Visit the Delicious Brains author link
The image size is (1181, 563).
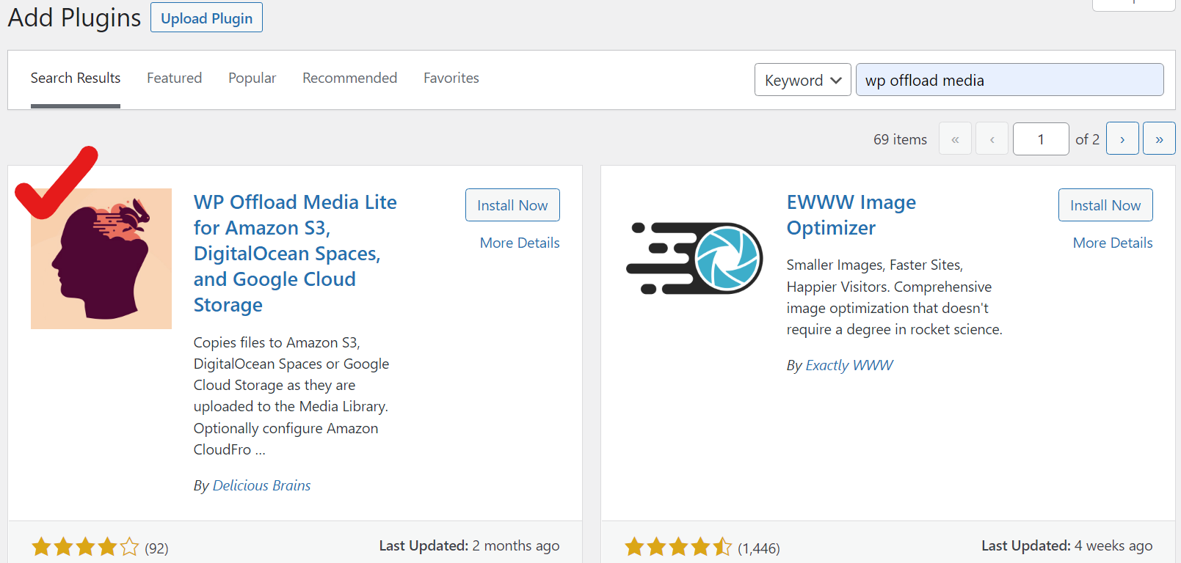(x=261, y=485)
